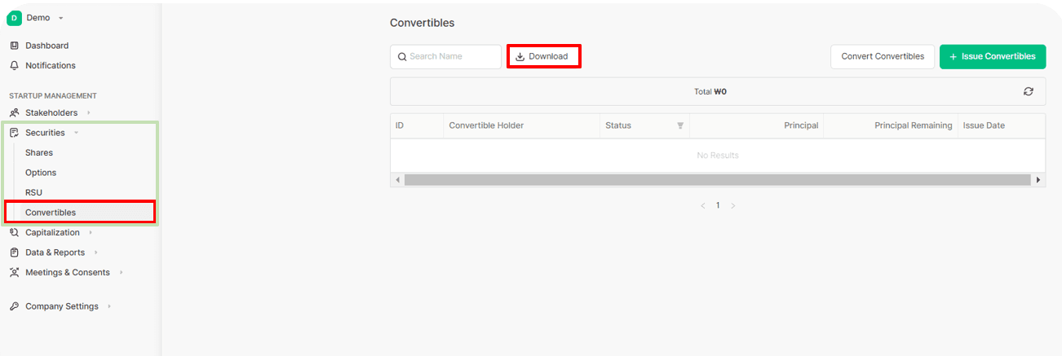Select page 1 in pagination
The height and width of the screenshot is (356, 1062).
pyautogui.click(x=718, y=206)
